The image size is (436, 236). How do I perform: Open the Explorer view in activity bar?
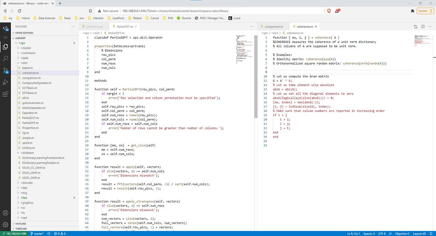coord(5,46)
